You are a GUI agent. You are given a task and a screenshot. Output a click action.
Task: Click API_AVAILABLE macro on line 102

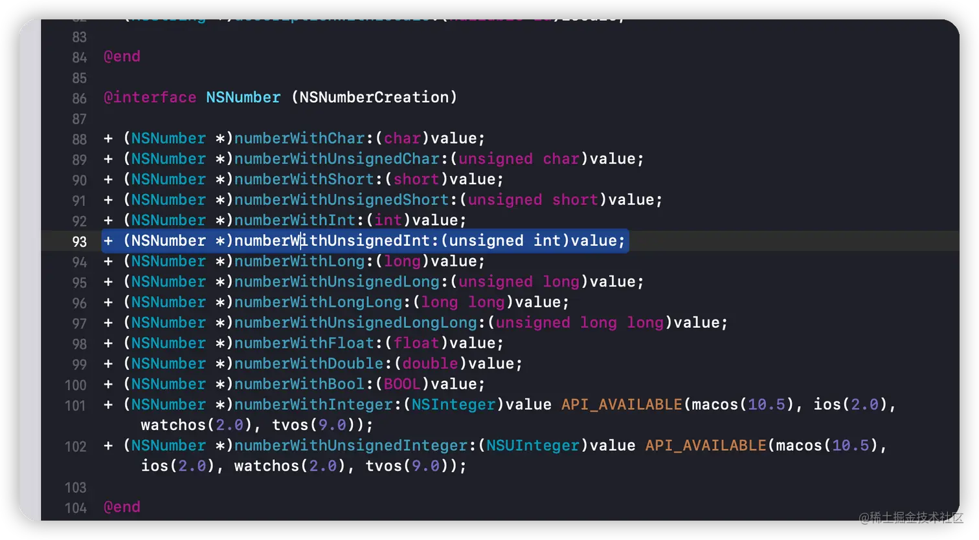tap(706, 446)
